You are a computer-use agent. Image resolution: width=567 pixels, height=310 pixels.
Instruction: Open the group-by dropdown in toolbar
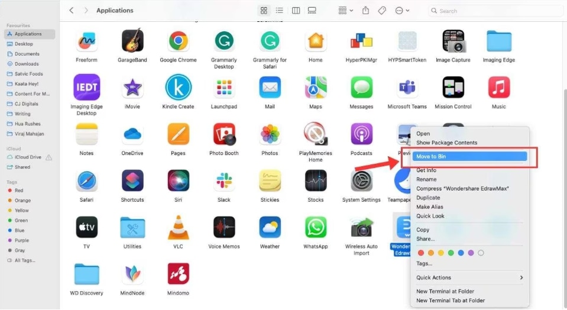[x=346, y=11]
